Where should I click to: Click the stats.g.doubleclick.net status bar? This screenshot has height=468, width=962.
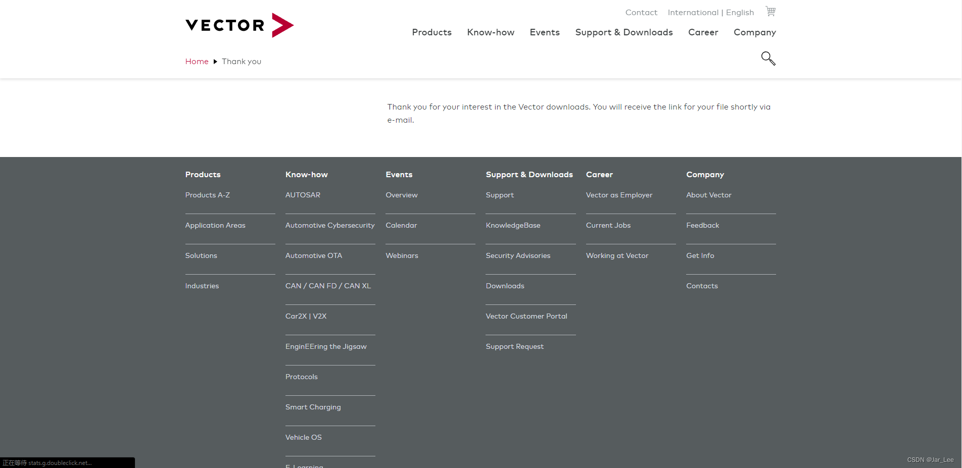coord(67,463)
